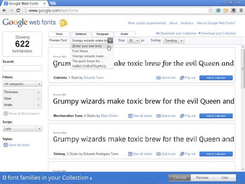This screenshot has height=184, width=245.
Task: Open the Preview Text dropdown arrow
Action: point(110,40)
